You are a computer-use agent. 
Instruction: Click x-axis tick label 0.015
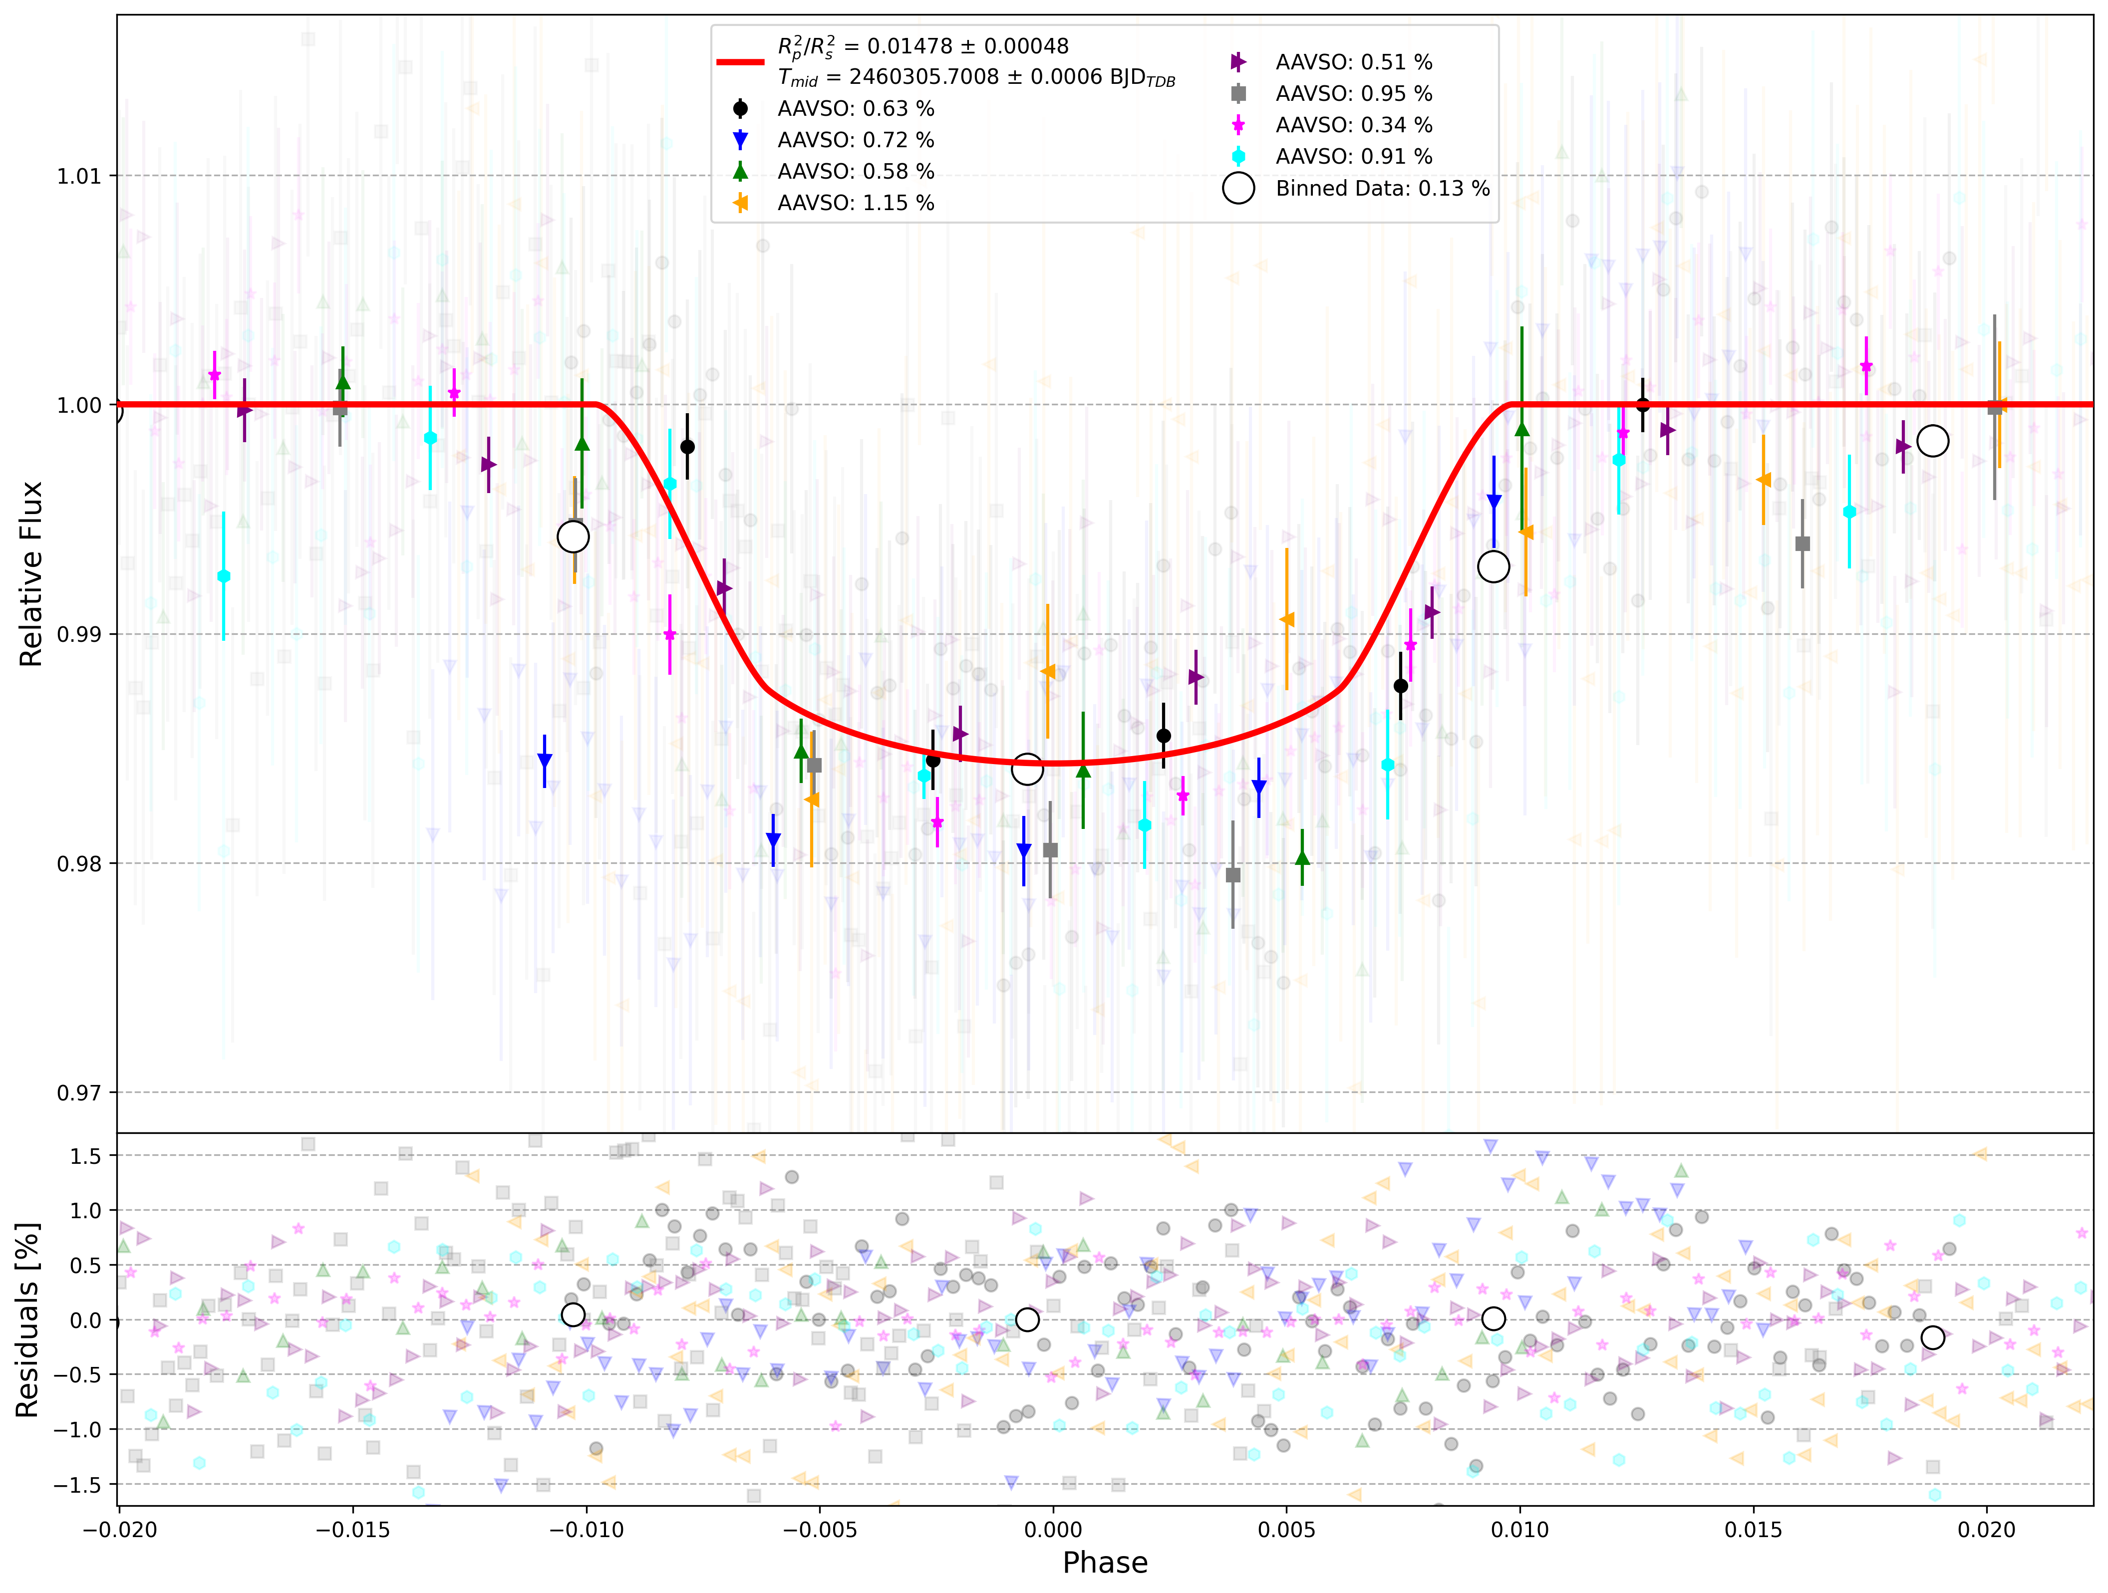click(1754, 1530)
